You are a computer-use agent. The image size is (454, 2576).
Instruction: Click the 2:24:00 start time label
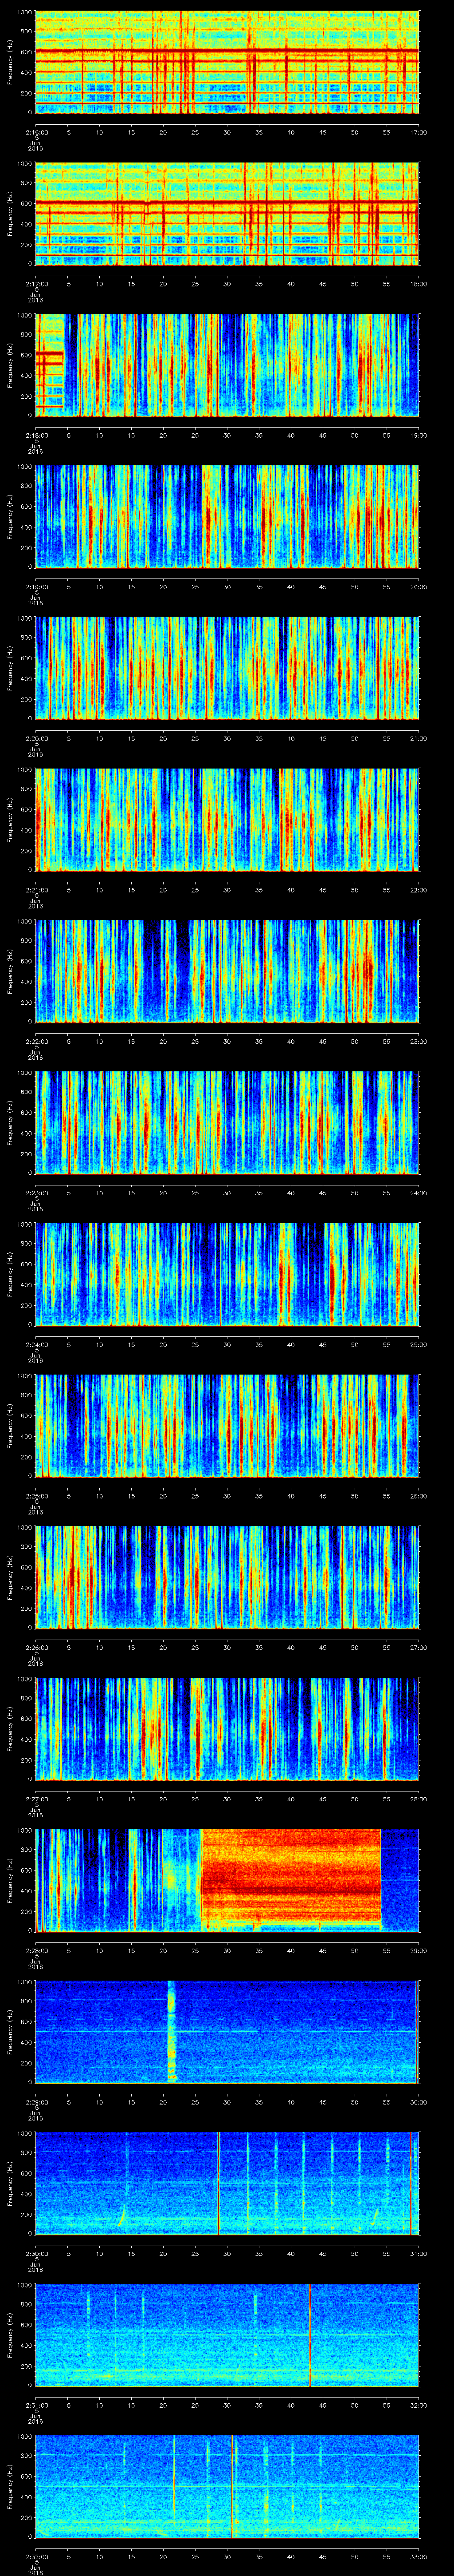point(36,1345)
